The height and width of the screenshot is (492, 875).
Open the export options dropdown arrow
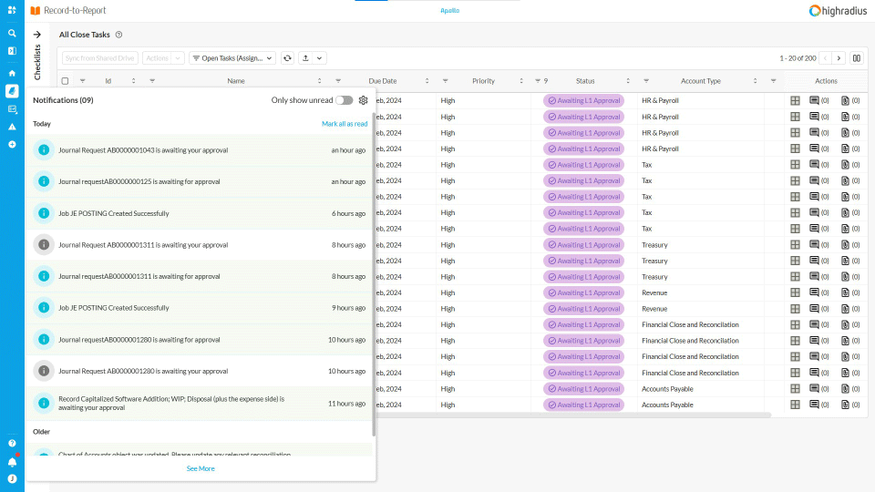point(319,58)
